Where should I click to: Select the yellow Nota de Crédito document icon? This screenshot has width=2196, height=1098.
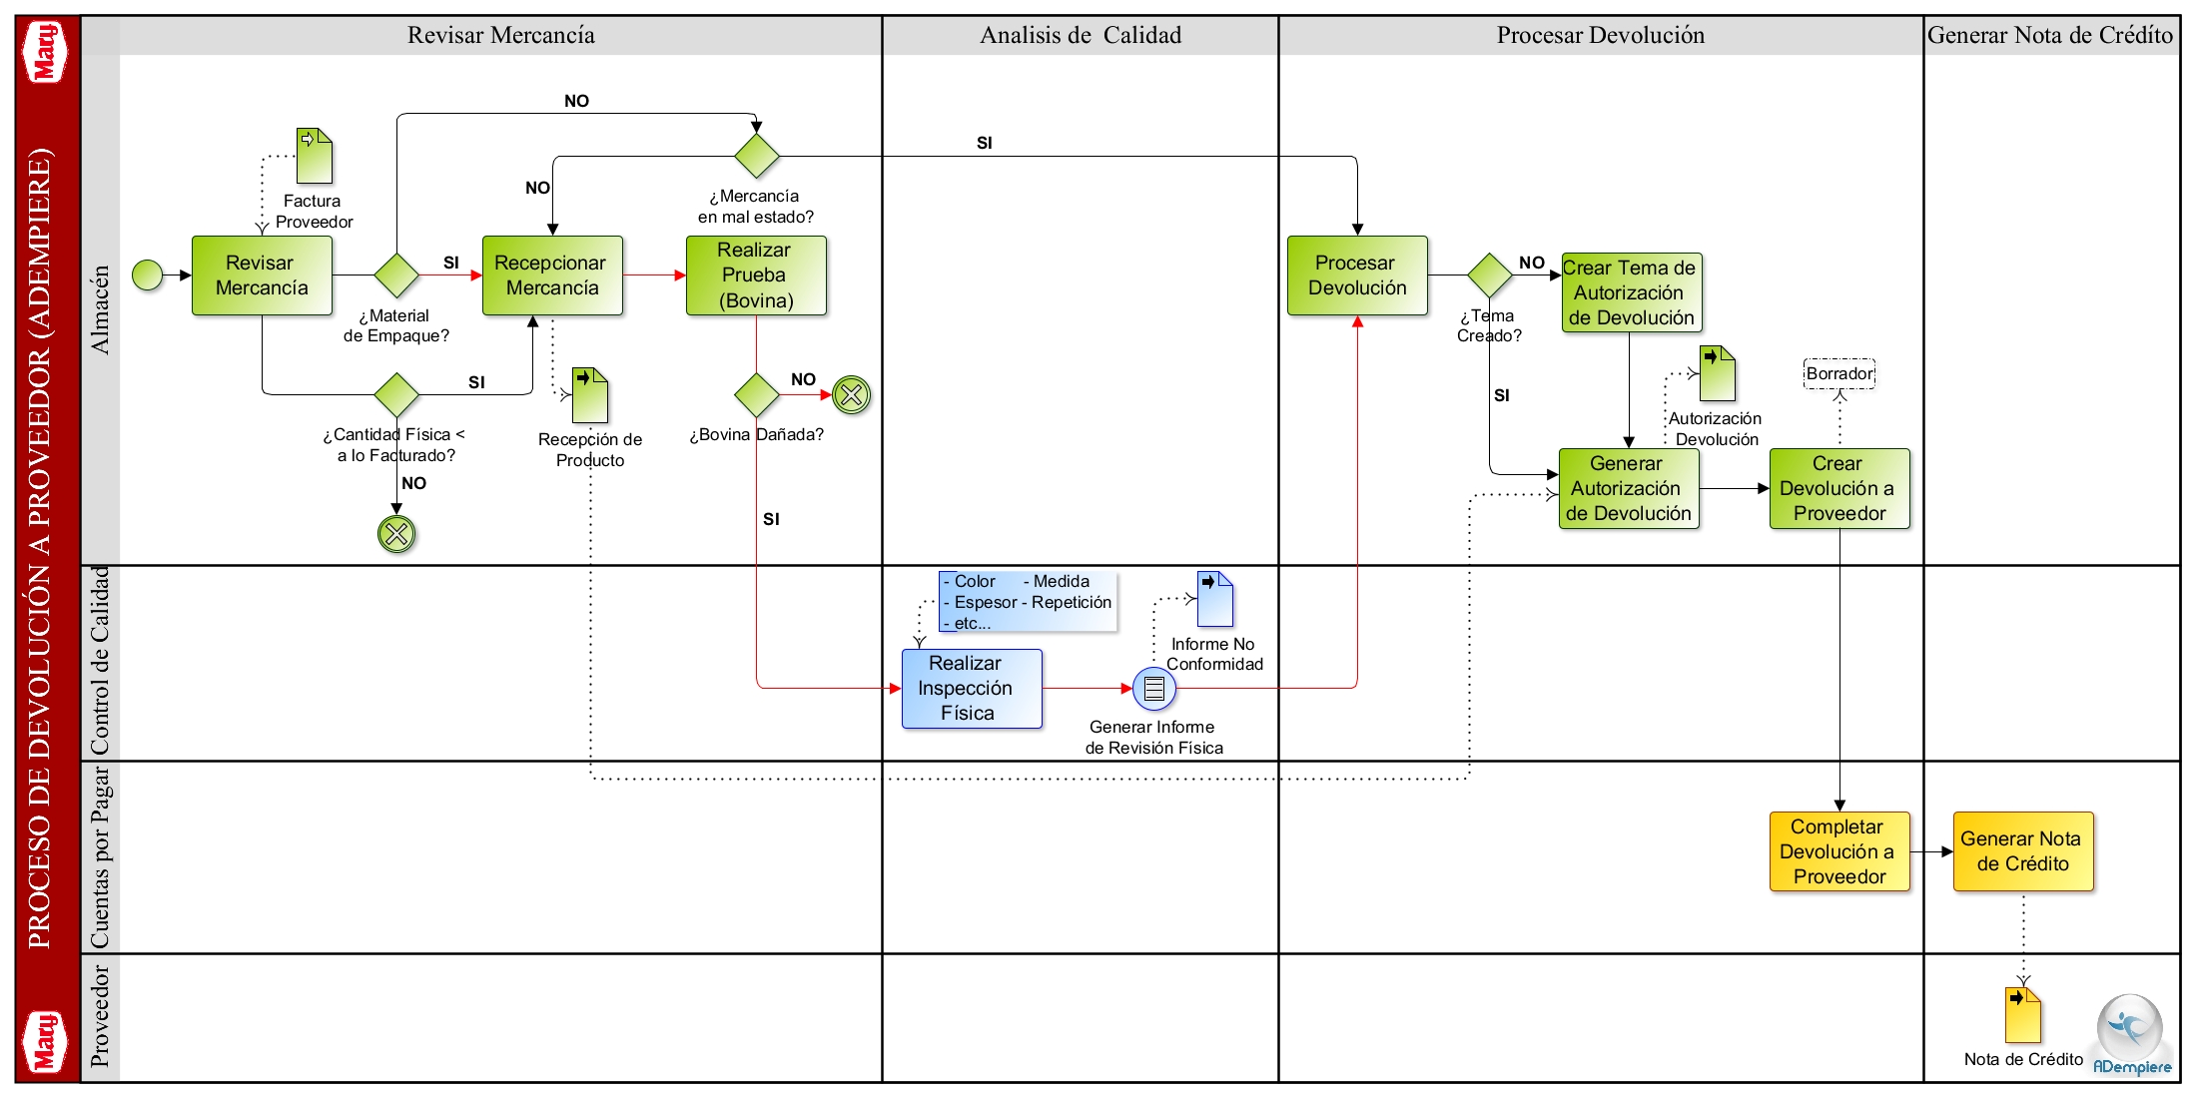click(2023, 1015)
